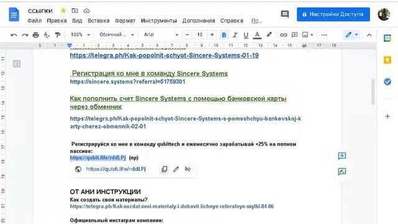Open the Инструменты menu
Image resolution: width=398 pixels, height=224 pixels.
click(159, 21)
